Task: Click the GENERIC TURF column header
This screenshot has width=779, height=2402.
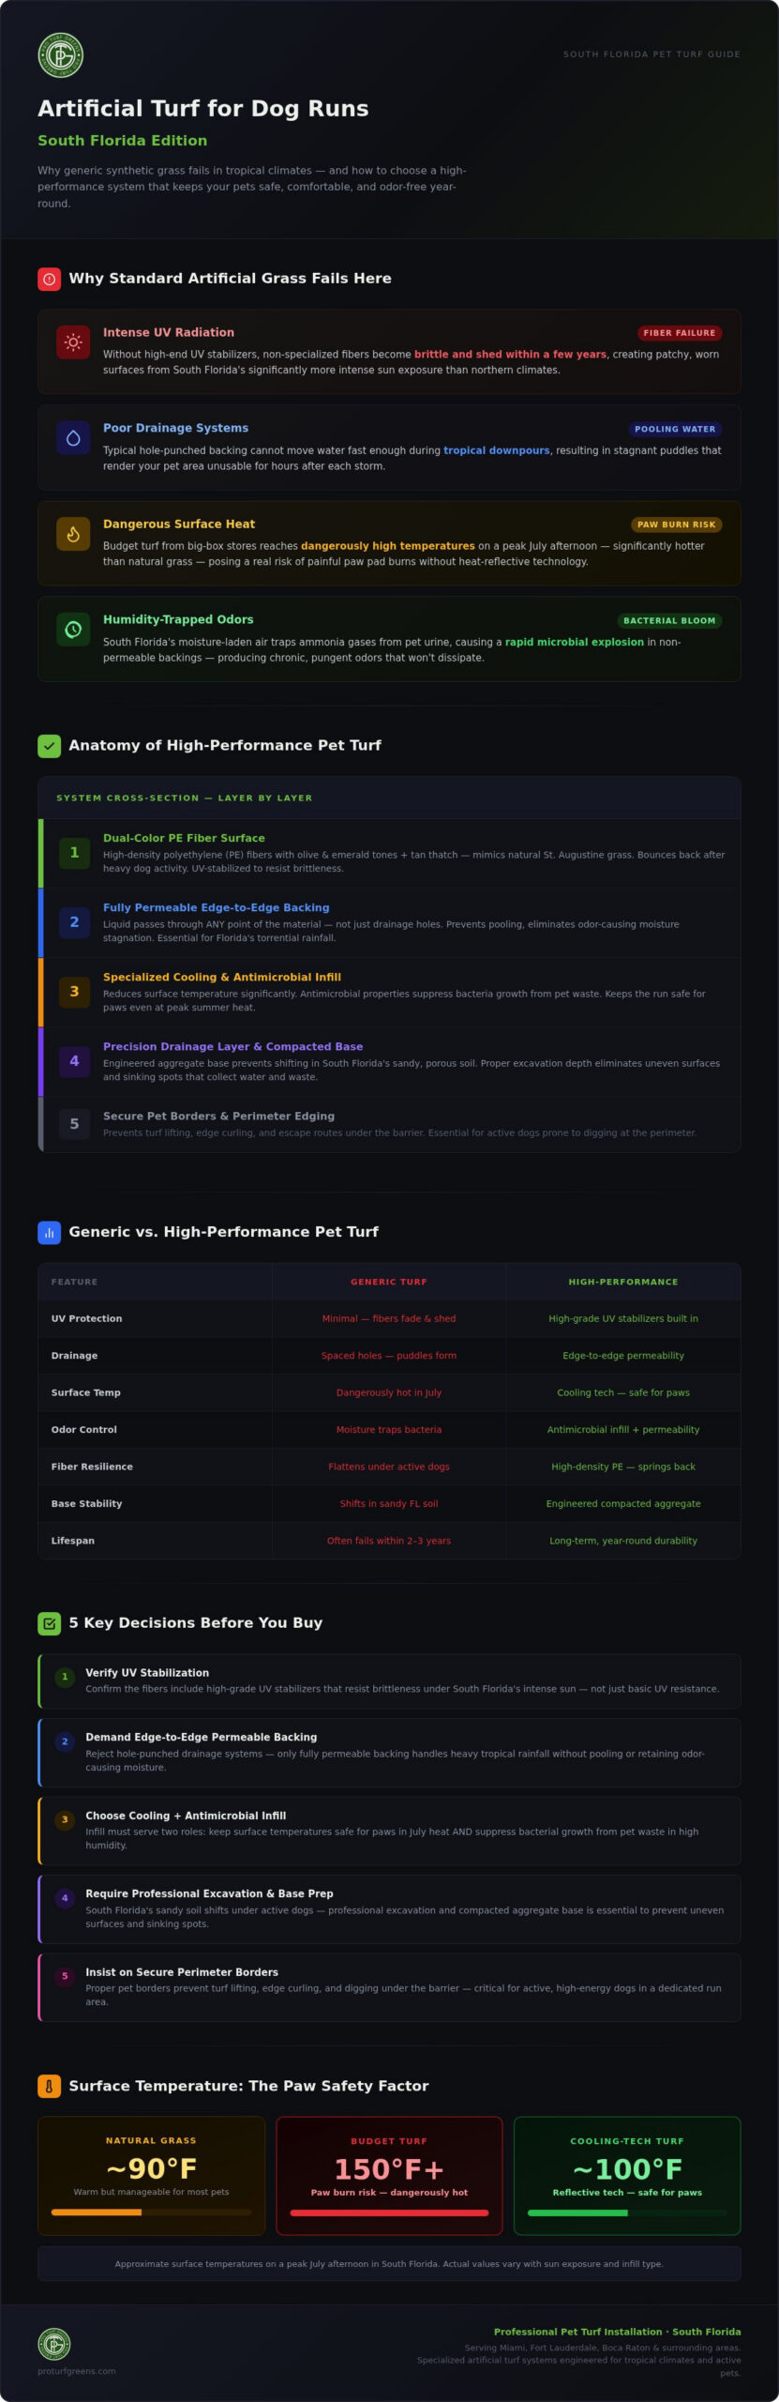Action: pyautogui.click(x=389, y=1282)
